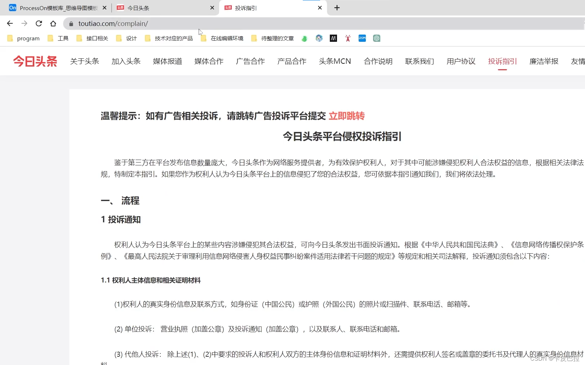Image resolution: width=585 pixels, height=365 pixels.
Task: Open the 媒体合作 nav item
Action: [209, 61]
